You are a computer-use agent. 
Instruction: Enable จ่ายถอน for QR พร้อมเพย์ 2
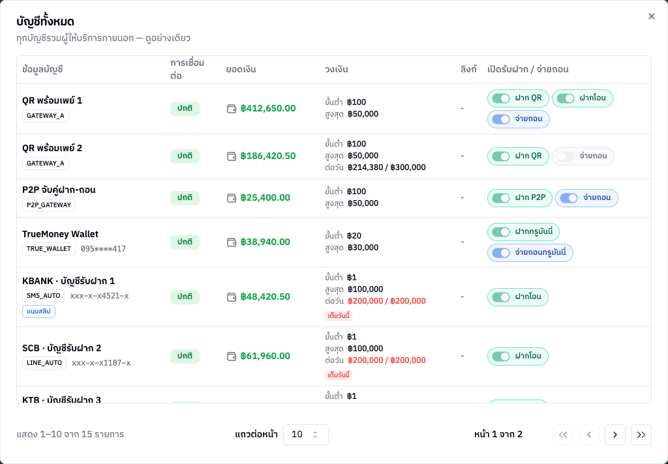[566, 156]
